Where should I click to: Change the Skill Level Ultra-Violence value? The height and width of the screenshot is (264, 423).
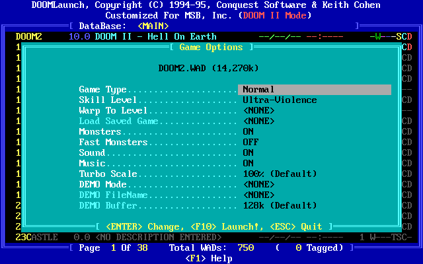click(280, 100)
